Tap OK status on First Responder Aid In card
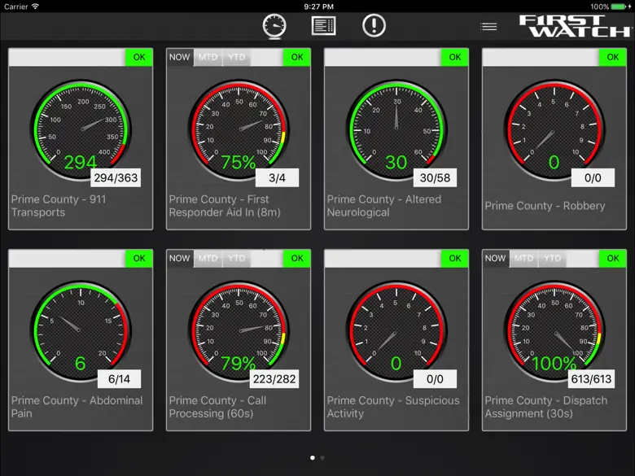The width and height of the screenshot is (635, 476). (x=297, y=57)
